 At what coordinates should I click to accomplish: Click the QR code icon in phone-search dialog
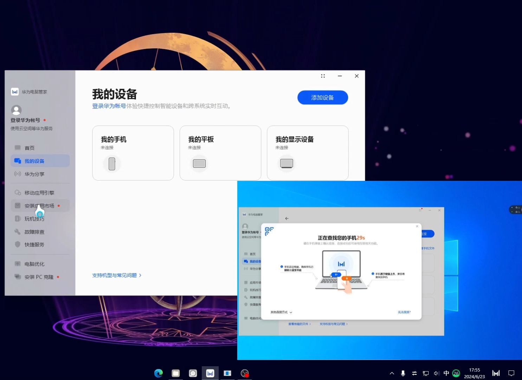click(269, 232)
